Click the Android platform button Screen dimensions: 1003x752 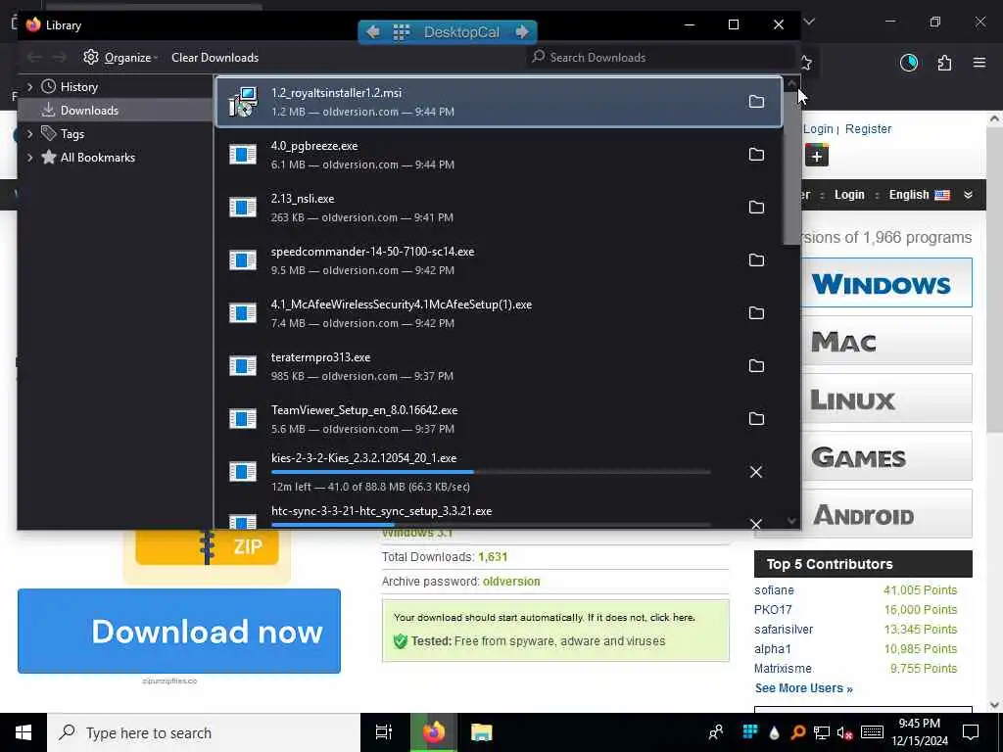click(885, 514)
